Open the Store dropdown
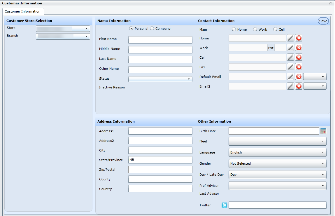 pyautogui.click(x=63, y=29)
